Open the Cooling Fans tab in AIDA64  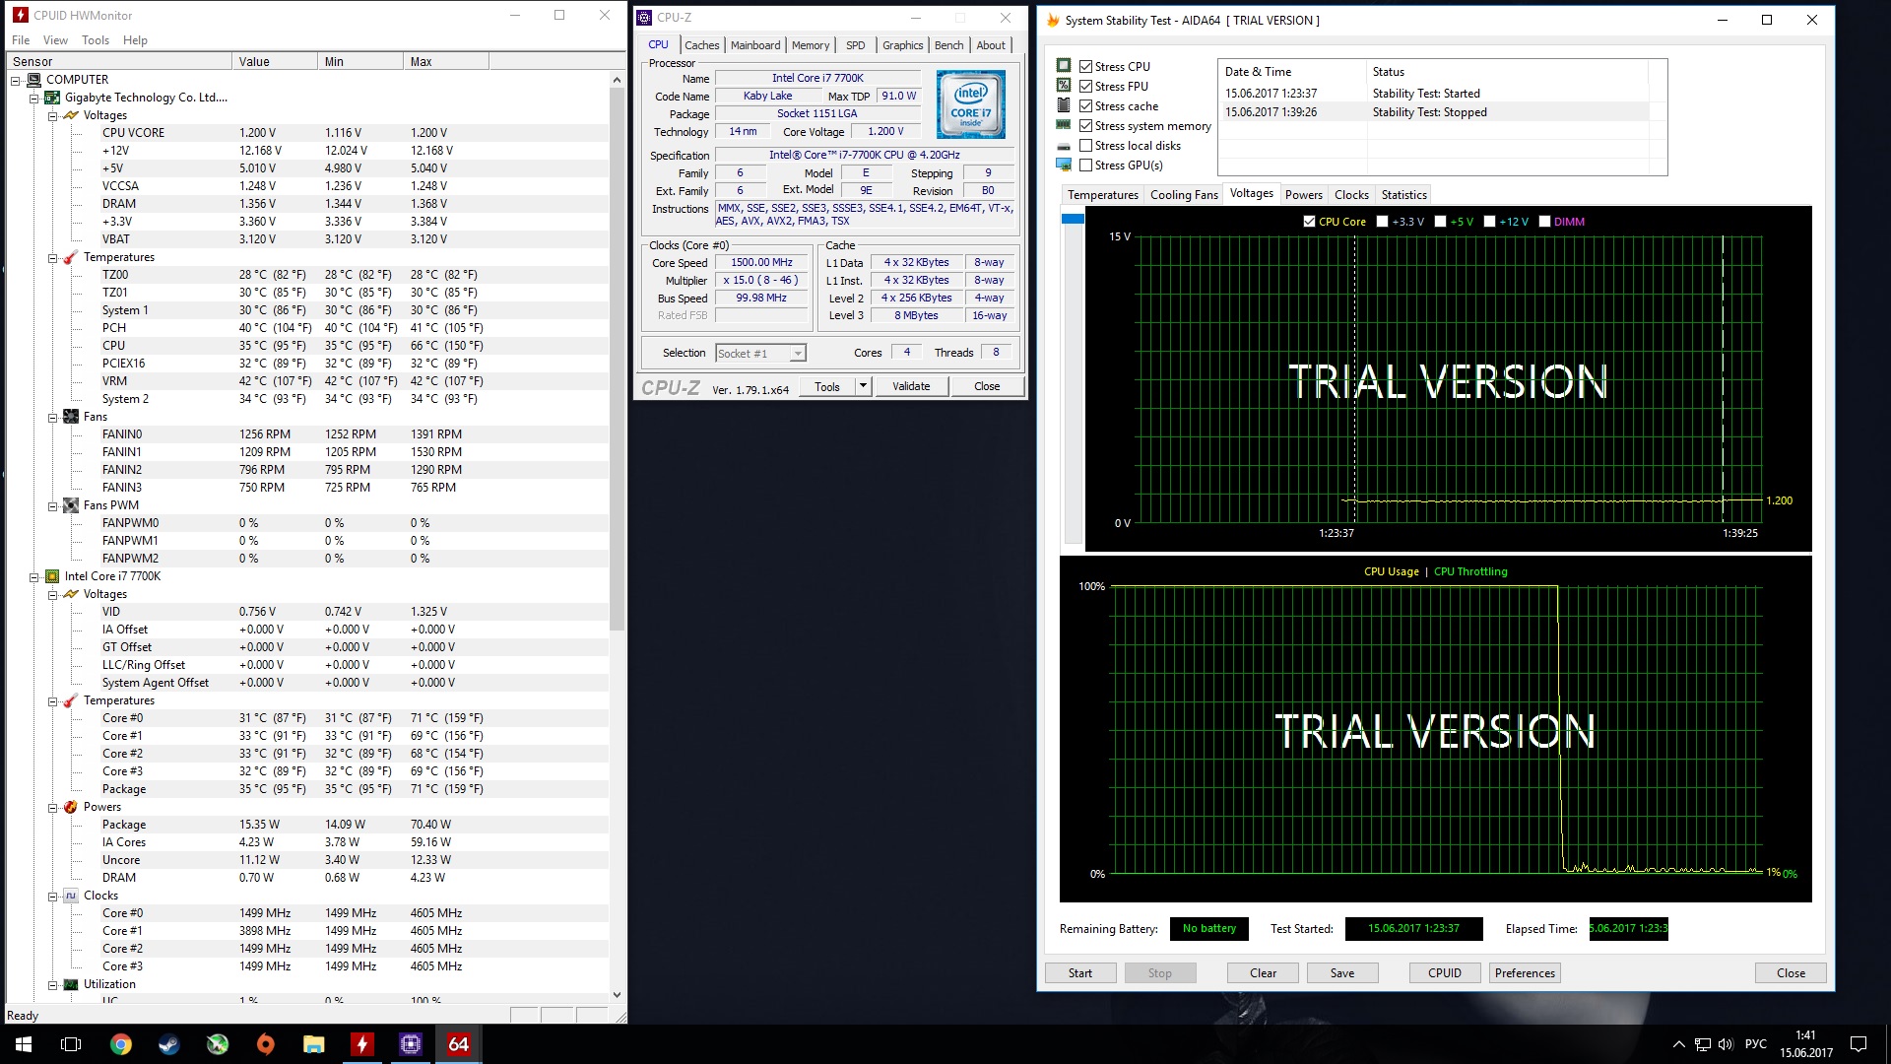1184,195
